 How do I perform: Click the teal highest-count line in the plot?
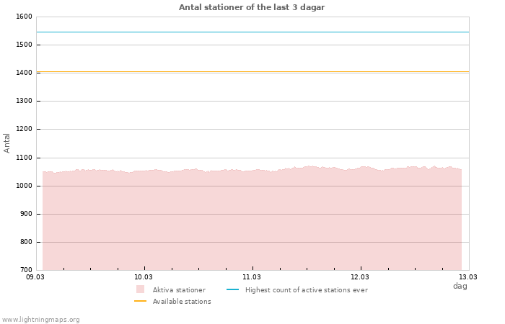pyautogui.click(x=252, y=32)
